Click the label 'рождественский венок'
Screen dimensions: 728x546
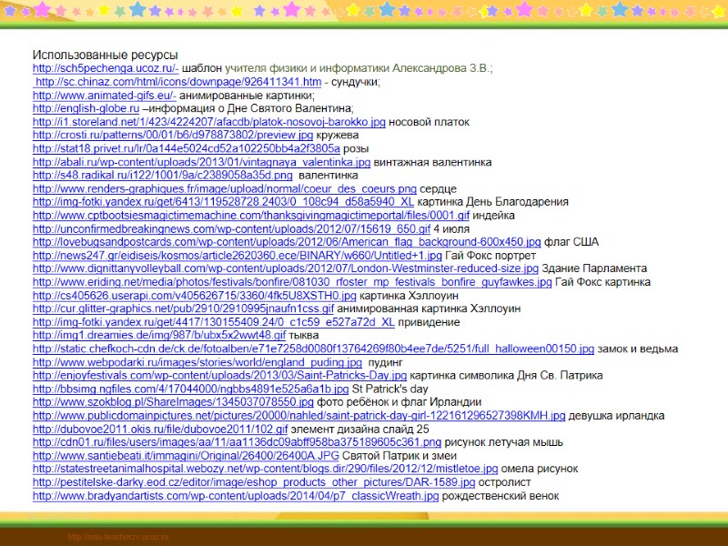click(x=500, y=495)
